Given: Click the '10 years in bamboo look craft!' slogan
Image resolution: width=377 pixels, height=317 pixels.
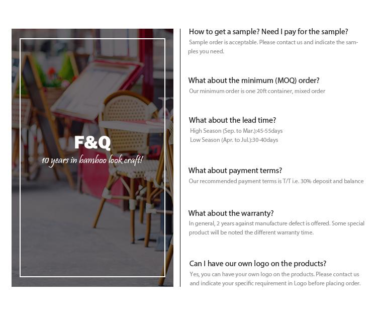Looking at the screenshot, I should [92, 160].
